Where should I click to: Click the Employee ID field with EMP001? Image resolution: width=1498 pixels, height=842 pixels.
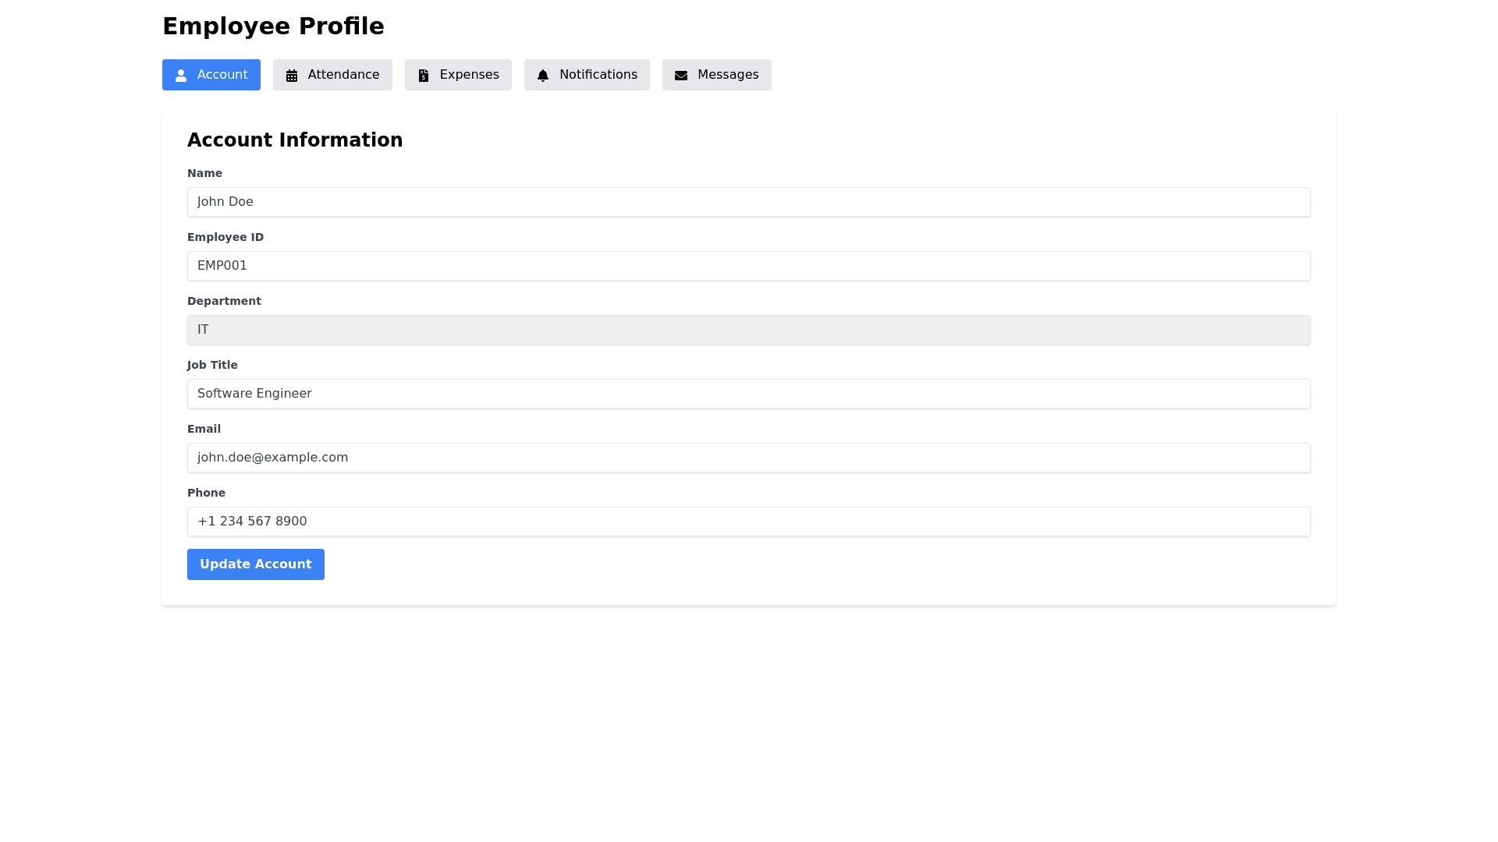748,266
